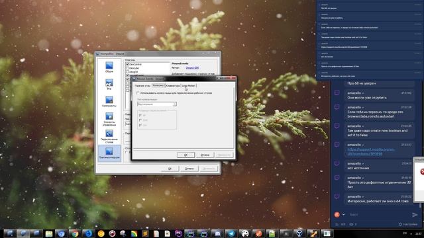424x238 pixels.
Task: Click OK in the MouseEvents dialog
Action: pos(185,155)
